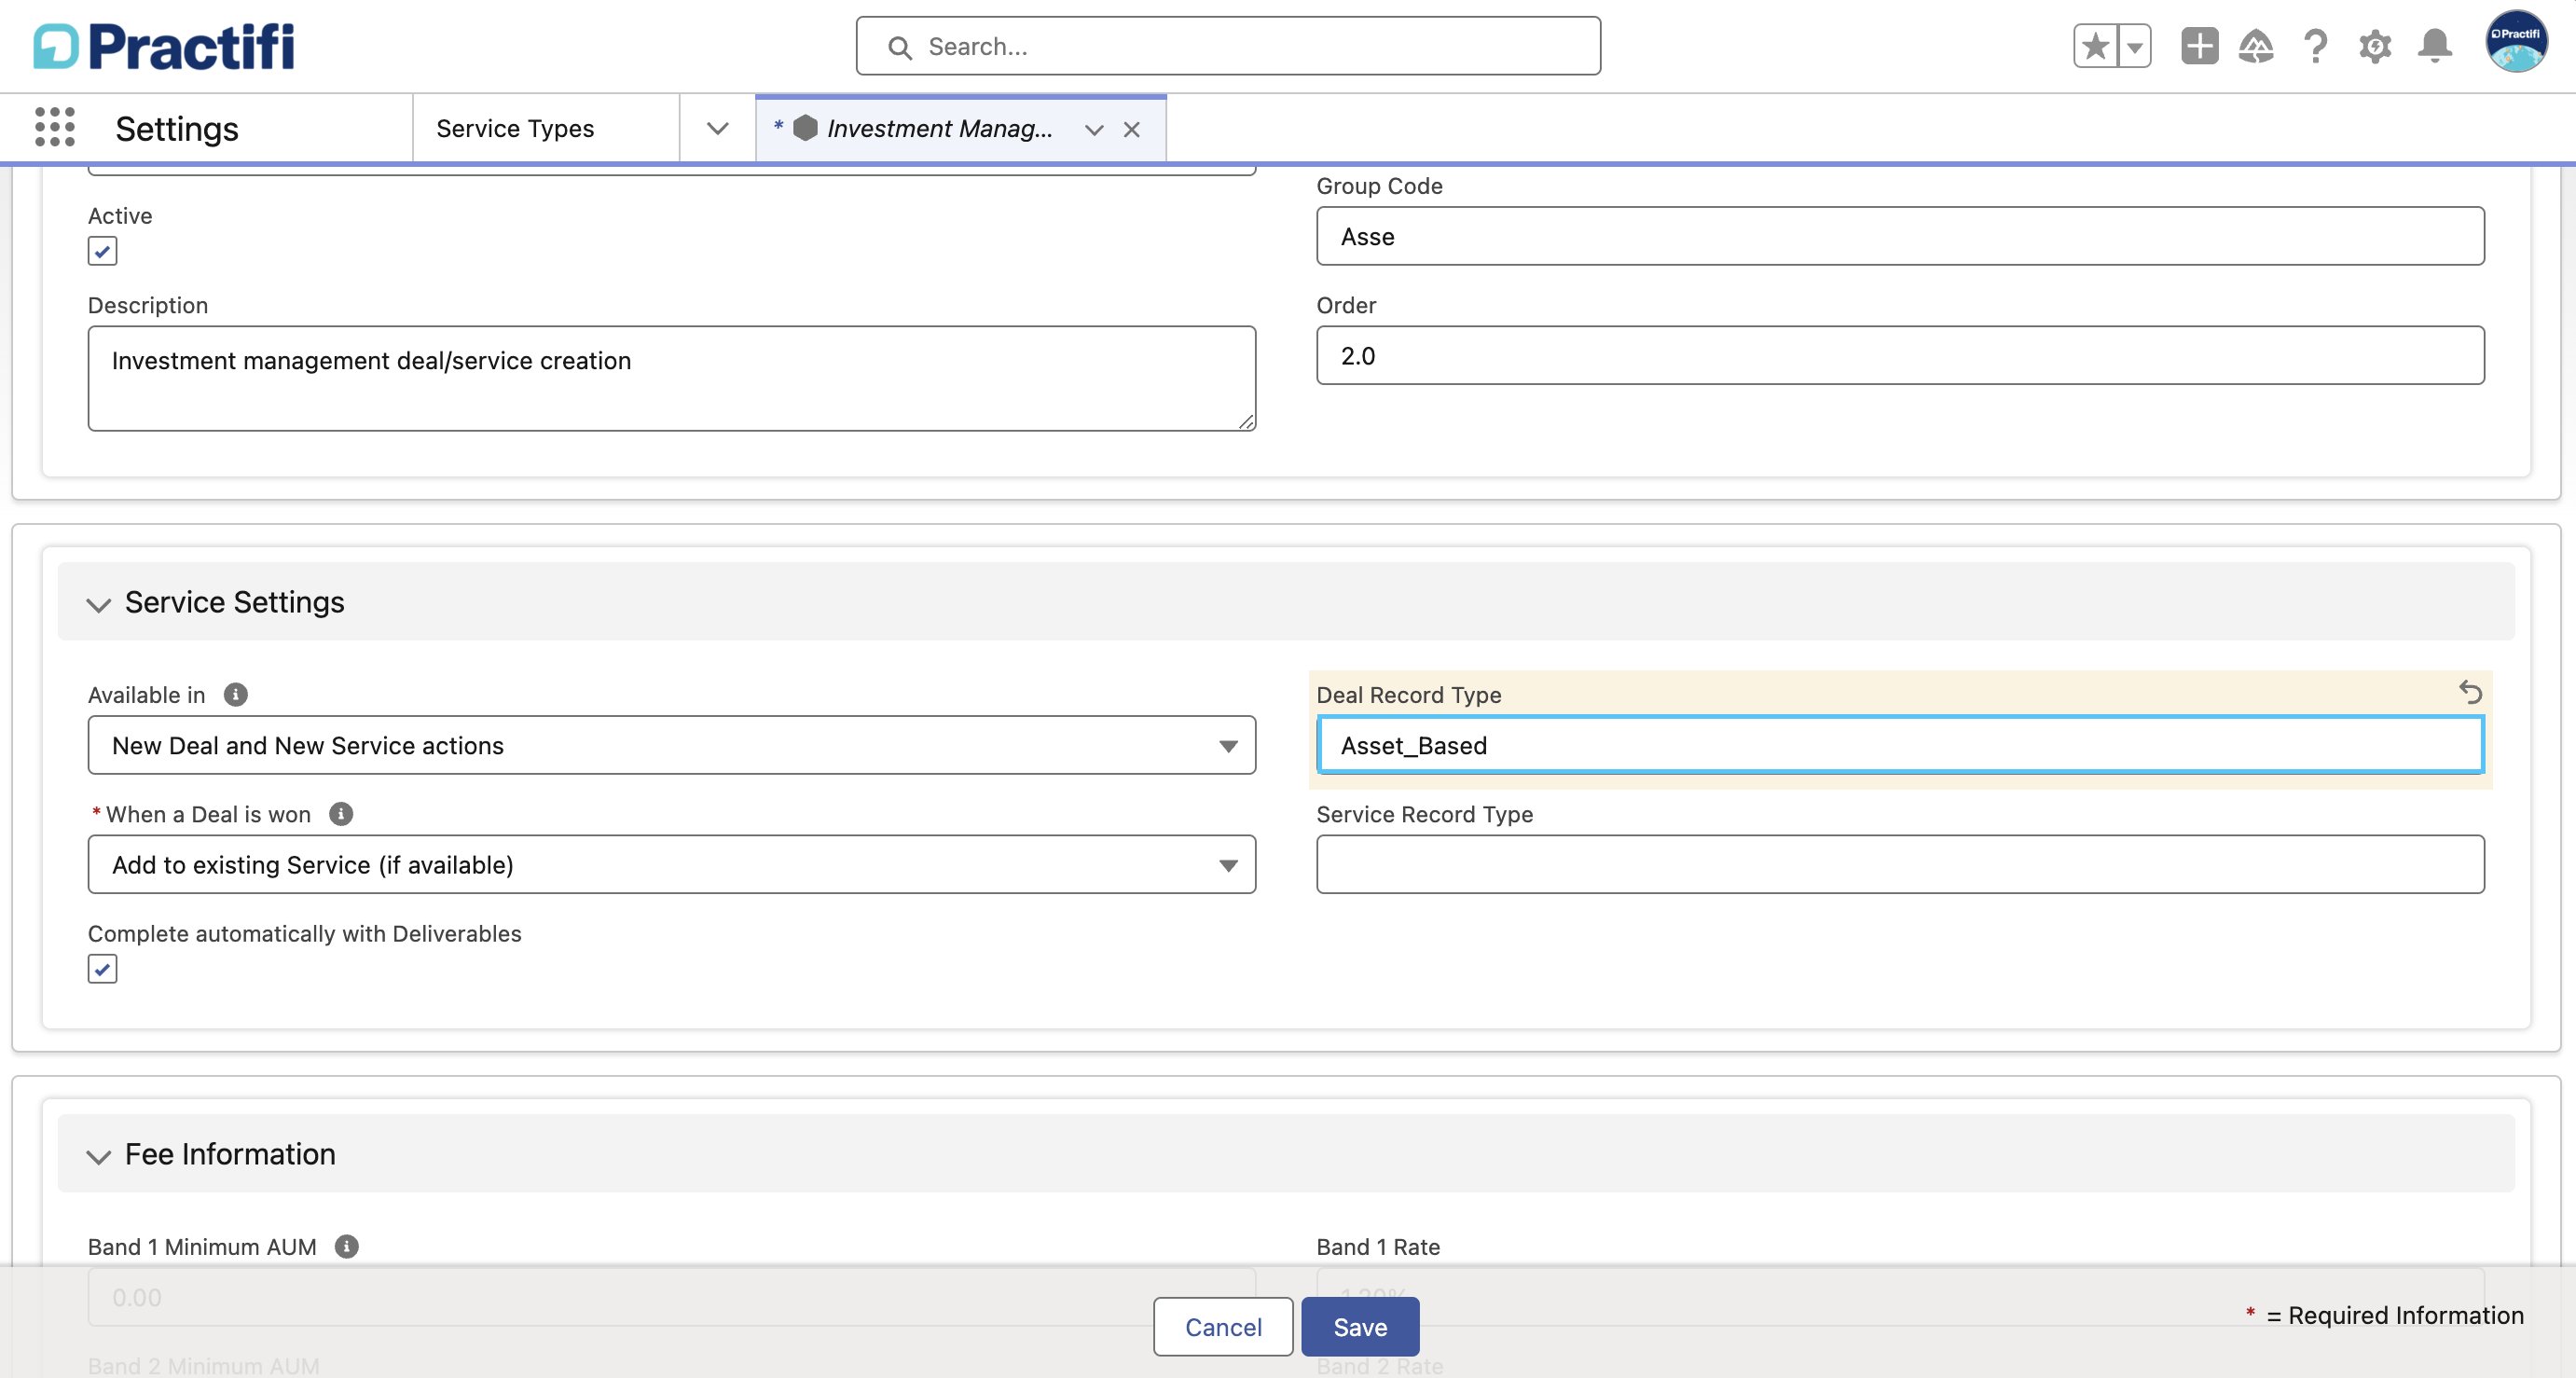The width and height of the screenshot is (2576, 1378).
Task: Collapse the Fee Information section
Action: click(98, 1155)
